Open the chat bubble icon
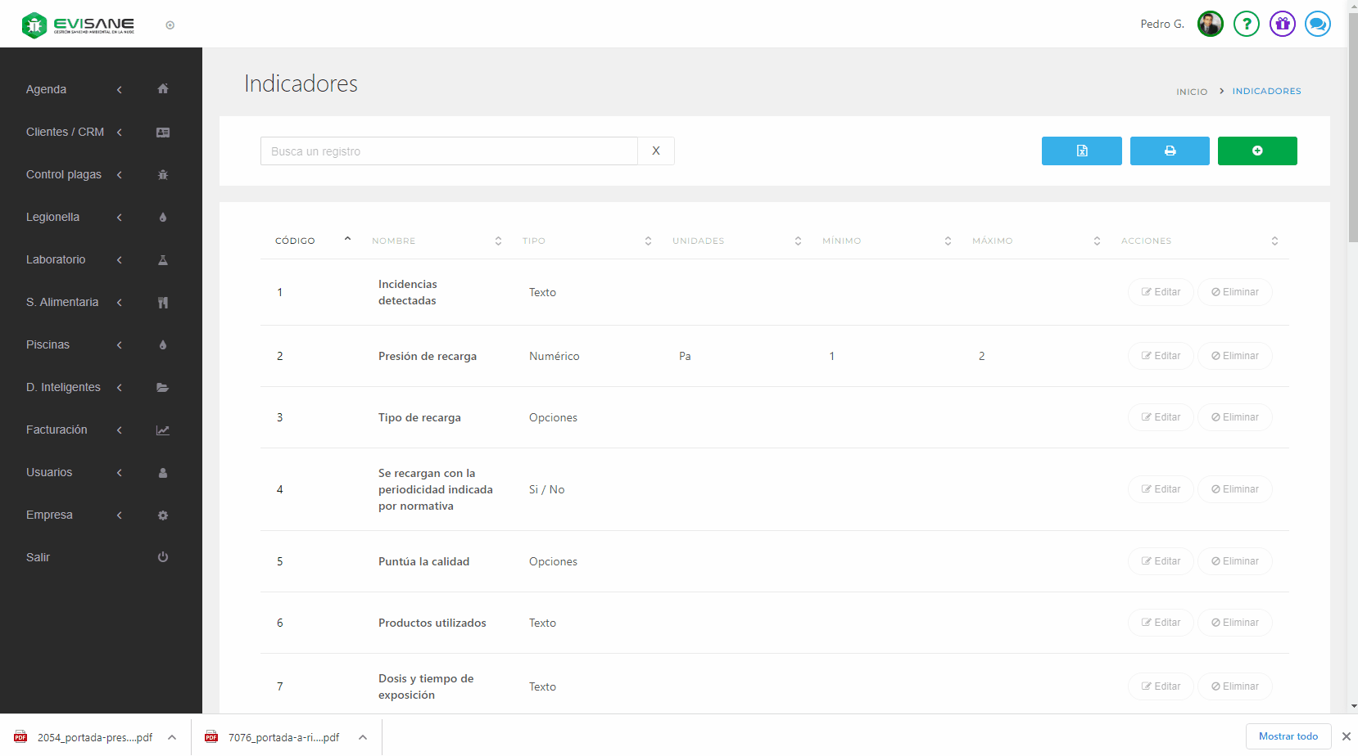The height and width of the screenshot is (756, 1358). 1317,24
